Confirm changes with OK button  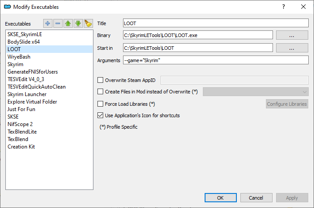pos(221,198)
